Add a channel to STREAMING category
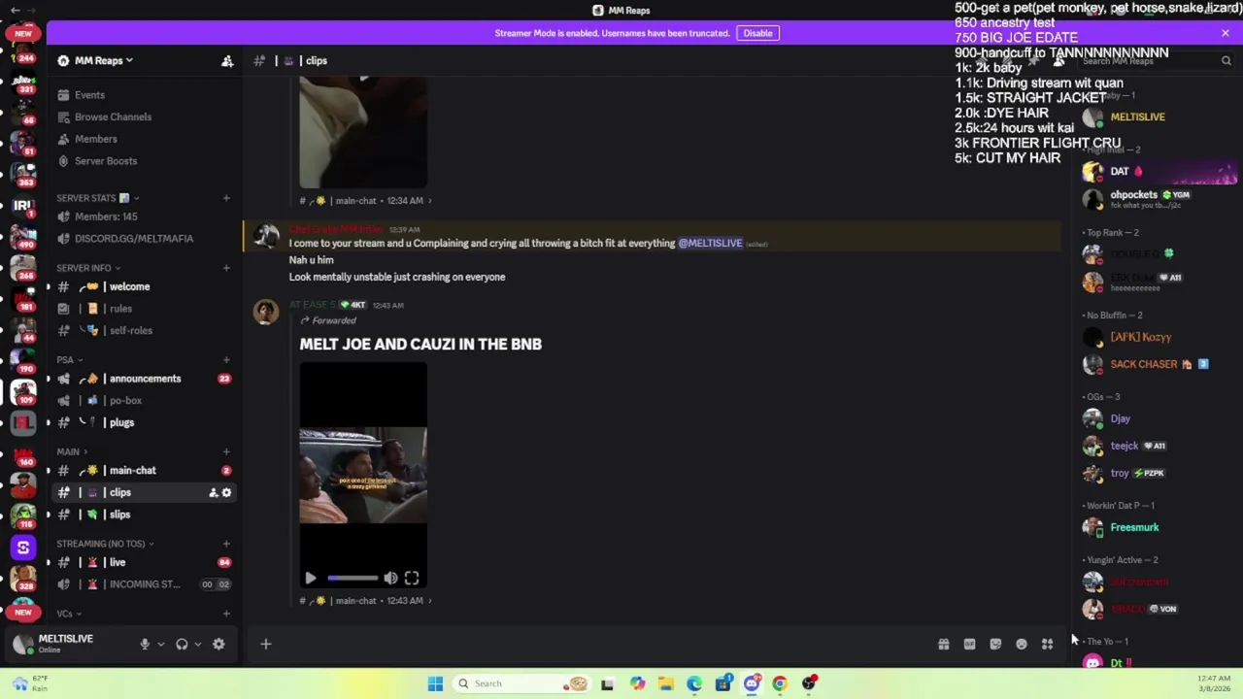Screen dimensions: 1243x699 pos(226,544)
